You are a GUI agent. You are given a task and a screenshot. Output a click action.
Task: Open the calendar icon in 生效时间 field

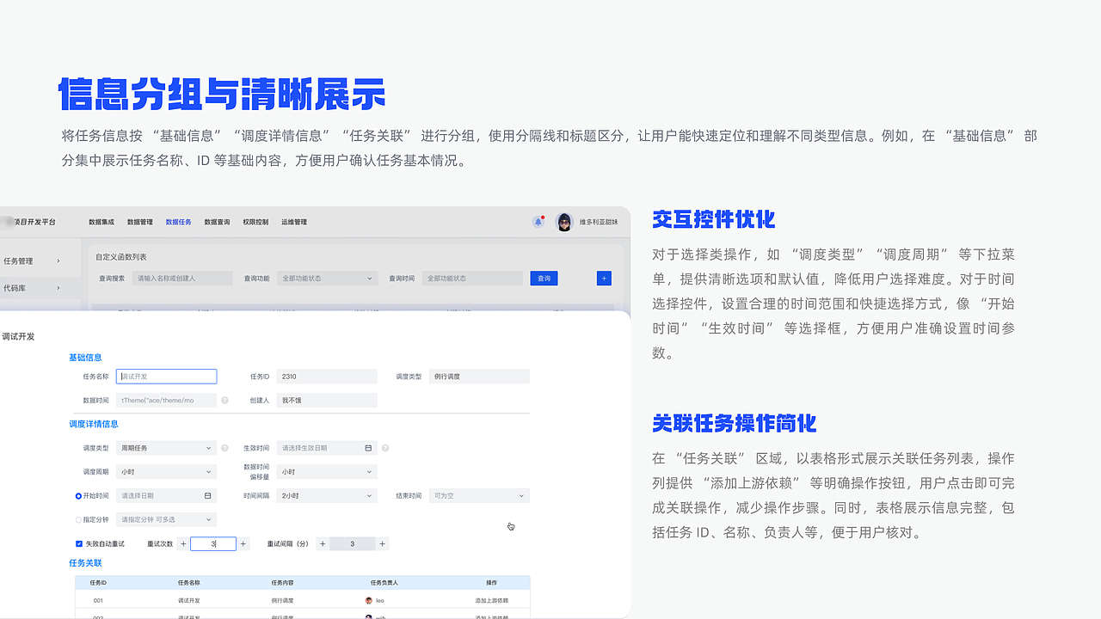click(x=367, y=448)
